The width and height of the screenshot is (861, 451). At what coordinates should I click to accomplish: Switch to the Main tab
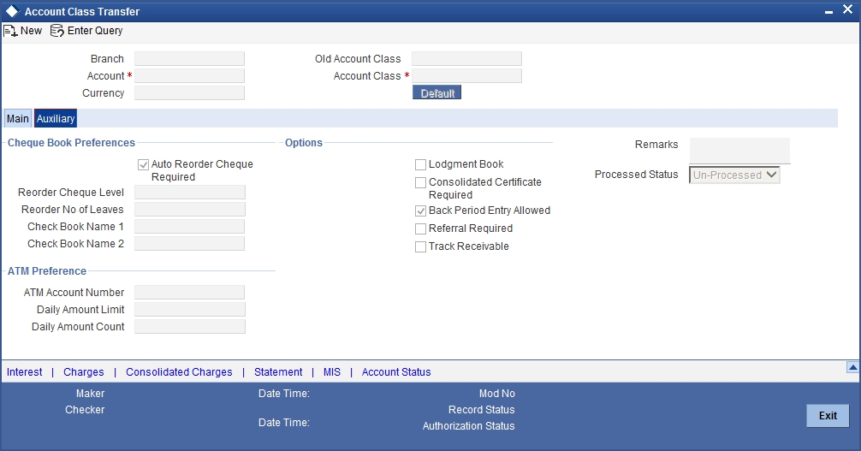(x=18, y=119)
